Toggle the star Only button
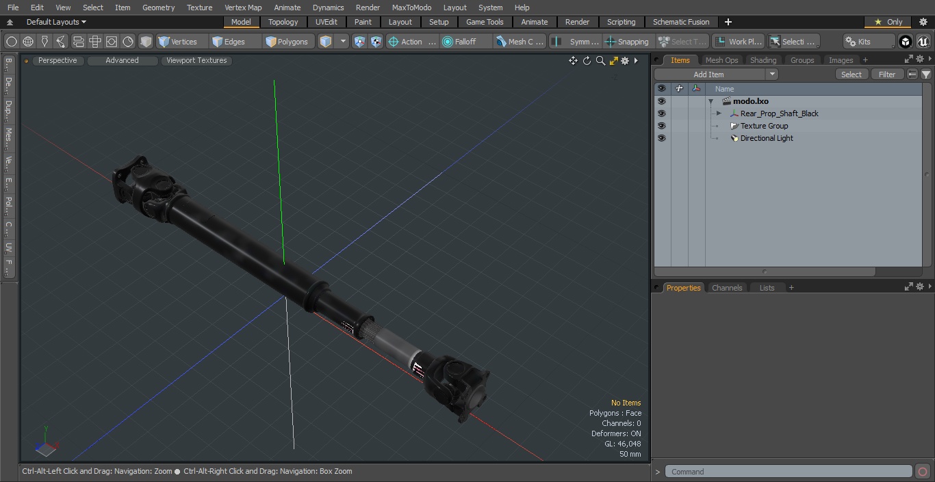Screen dimensions: 935x482 (x=888, y=22)
